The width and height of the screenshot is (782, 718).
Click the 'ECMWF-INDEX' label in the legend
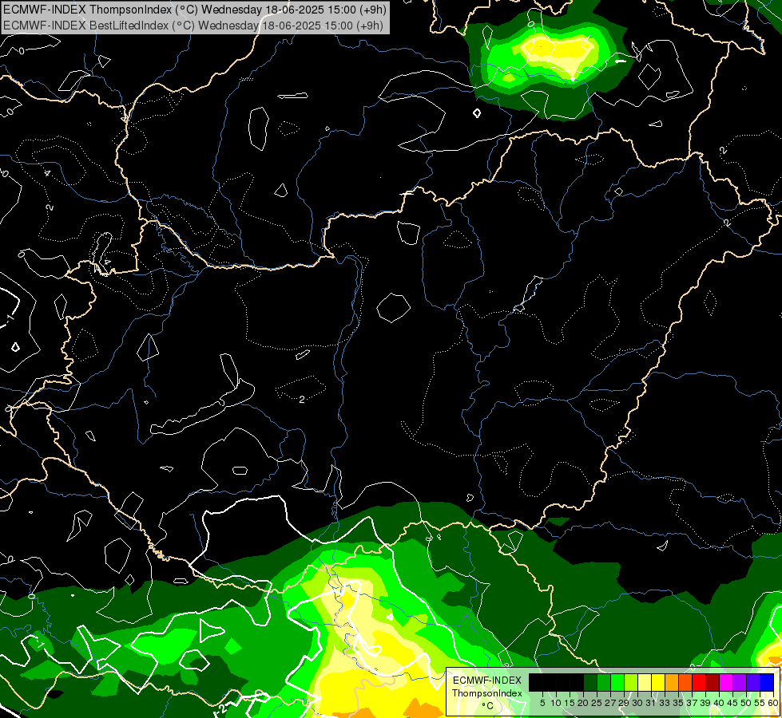(x=487, y=681)
